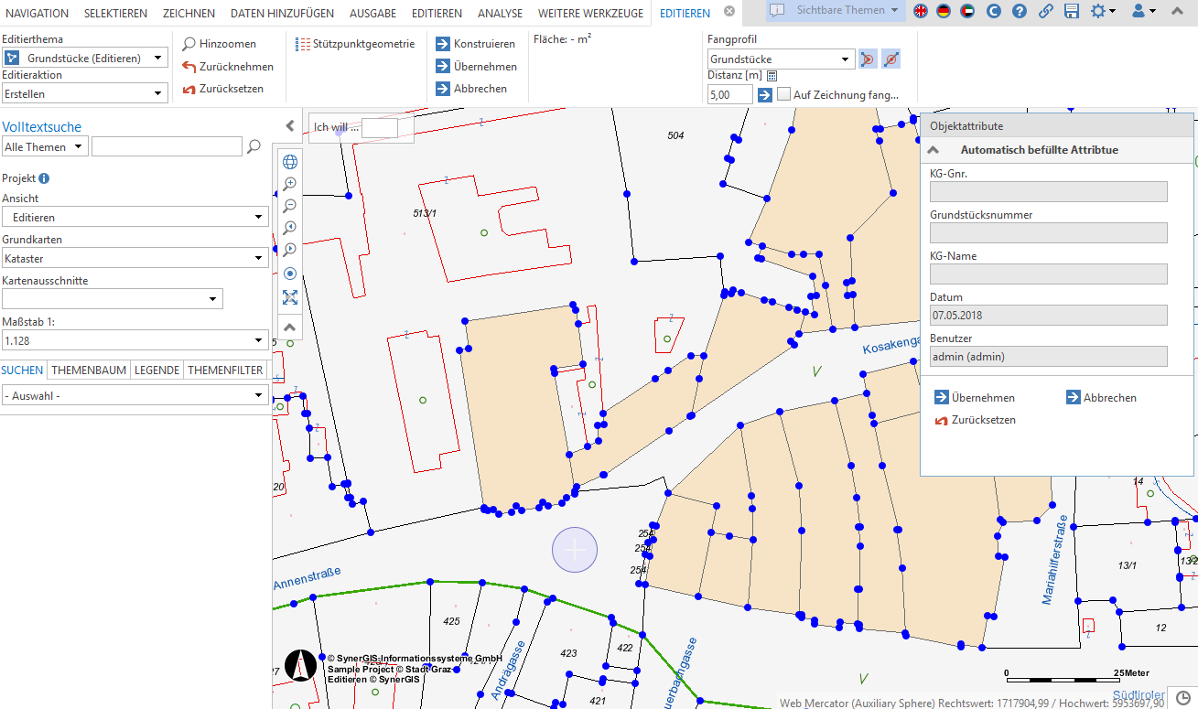The height and width of the screenshot is (709, 1198).
Task: Open the Editieraktion 'Erstellen' dropdown
Action: click(x=85, y=93)
